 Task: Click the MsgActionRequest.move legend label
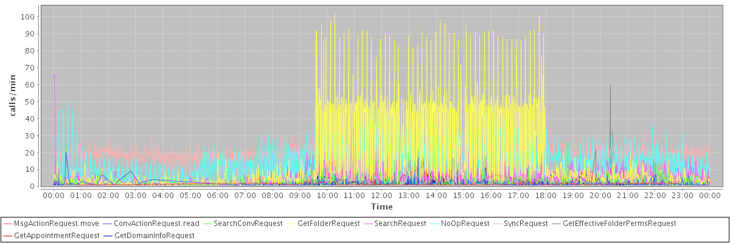coord(57,224)
